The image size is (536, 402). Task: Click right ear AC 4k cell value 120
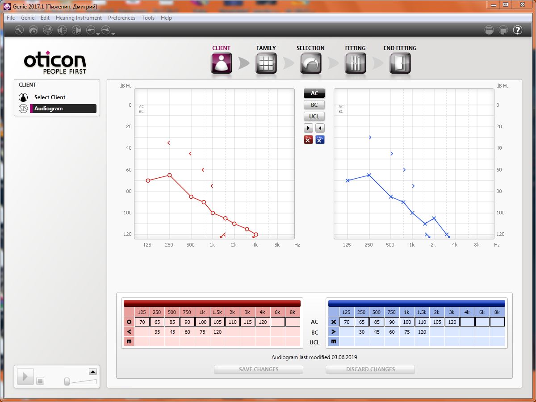[263, 322]
